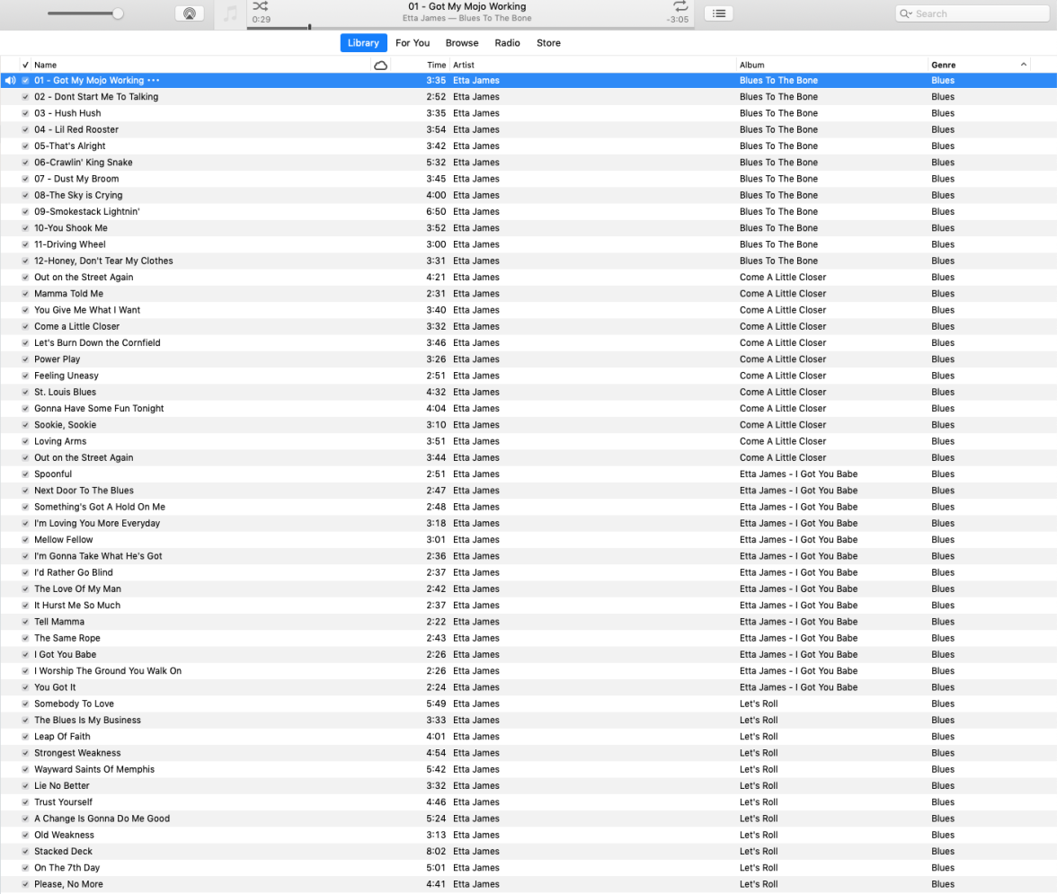
Task: Toggle shuffle playback mode
Action: (x=260, y=6)
